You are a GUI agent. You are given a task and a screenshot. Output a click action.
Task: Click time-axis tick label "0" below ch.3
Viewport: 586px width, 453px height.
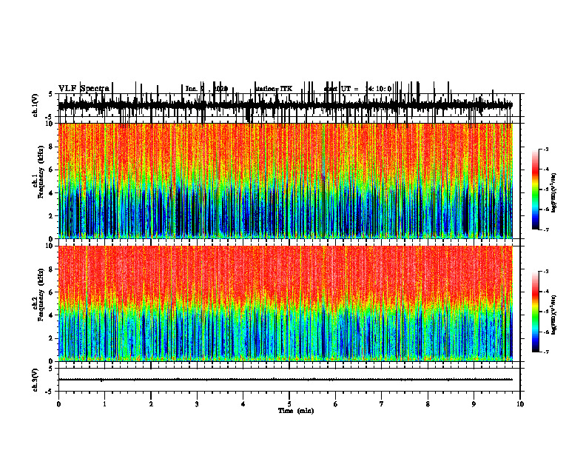tap(58, 404)
